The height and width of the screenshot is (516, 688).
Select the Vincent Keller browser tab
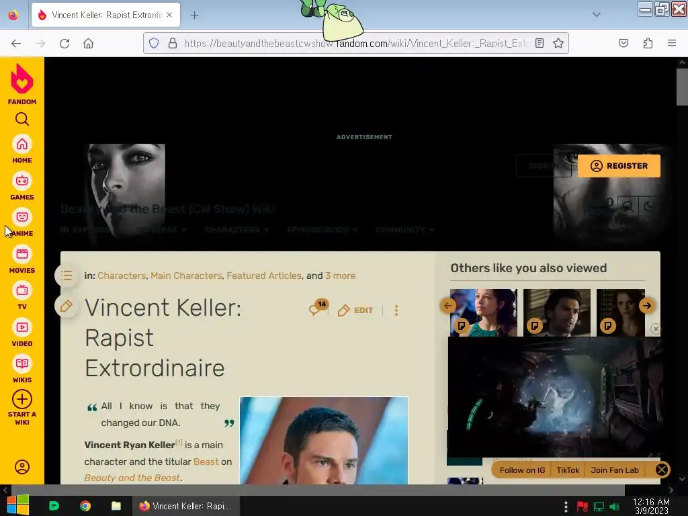tap(105, 15)
